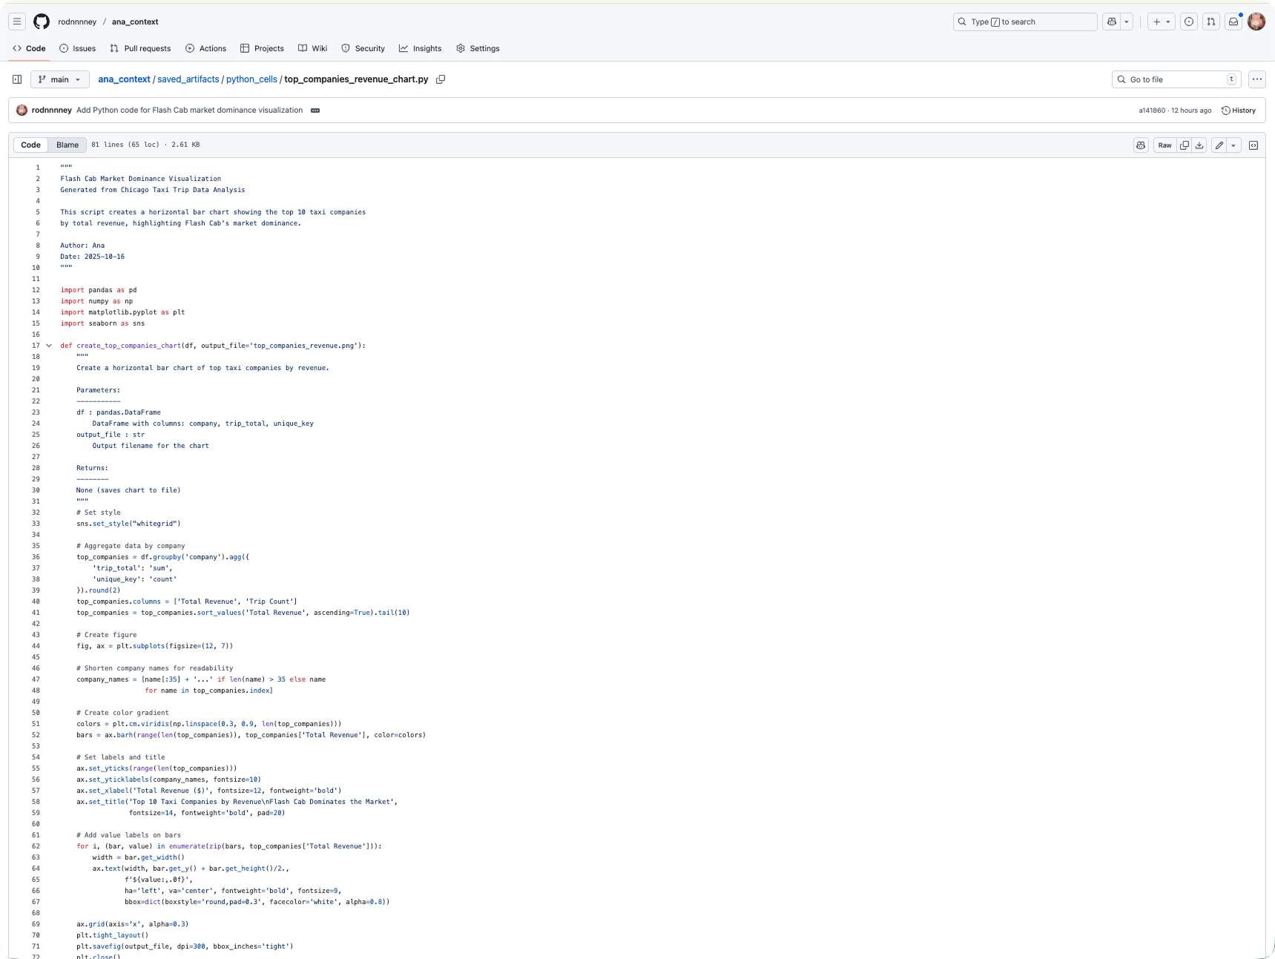
Task: Open the notifications inbox
Action: click(x=1233, y=22)
